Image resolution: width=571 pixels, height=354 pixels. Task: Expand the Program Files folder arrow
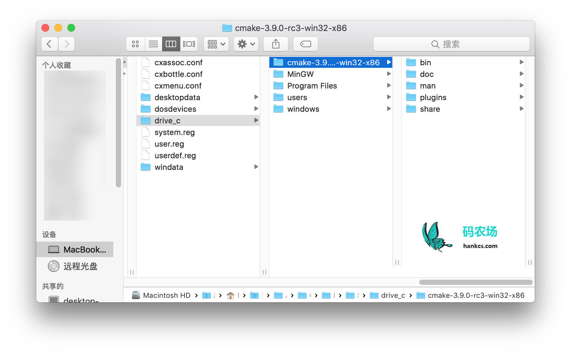point(389,85)
